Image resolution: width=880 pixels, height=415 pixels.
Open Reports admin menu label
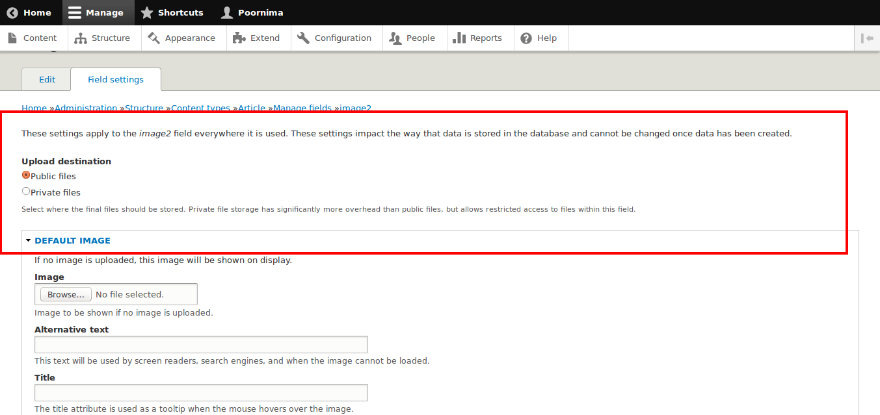click(x=486, y=38)
